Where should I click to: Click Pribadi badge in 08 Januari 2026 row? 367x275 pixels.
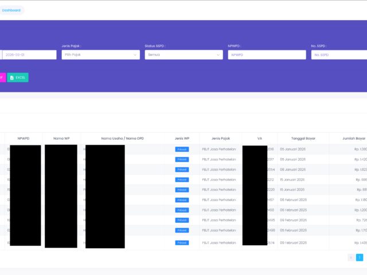click(182, 170)
